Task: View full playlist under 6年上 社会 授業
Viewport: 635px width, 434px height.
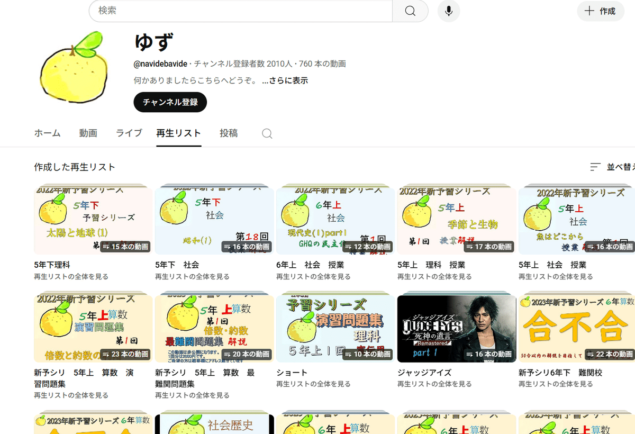Action: tap(313, 276)
